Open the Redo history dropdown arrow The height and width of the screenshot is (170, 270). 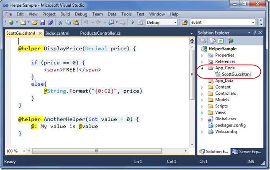(x=105, y=22)
